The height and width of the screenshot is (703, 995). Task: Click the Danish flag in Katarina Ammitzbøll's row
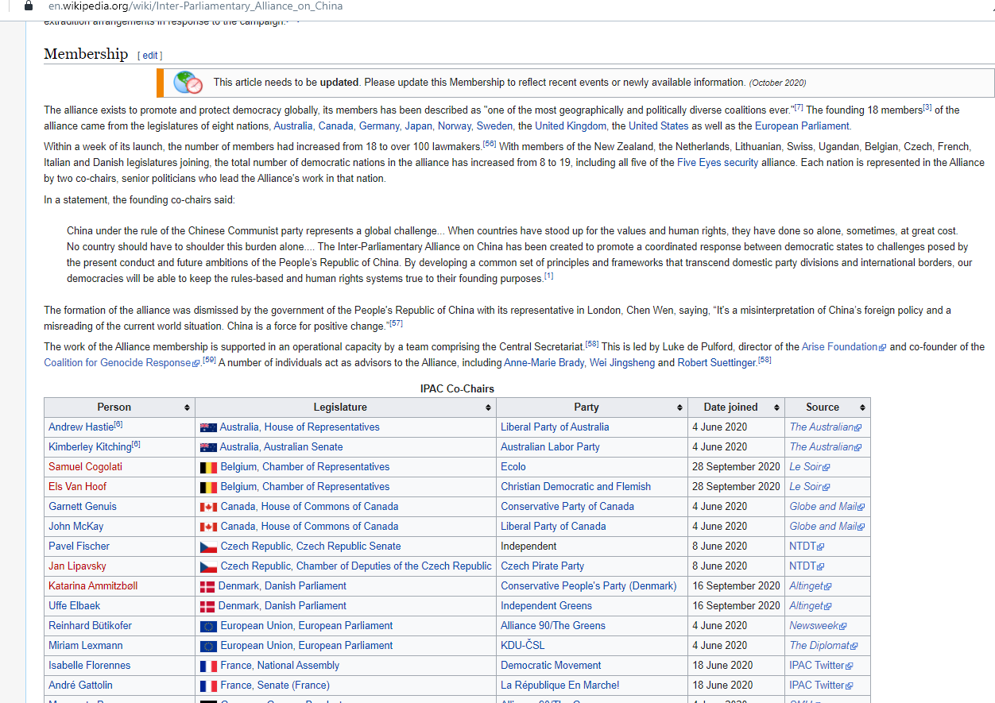pos(207,586)
